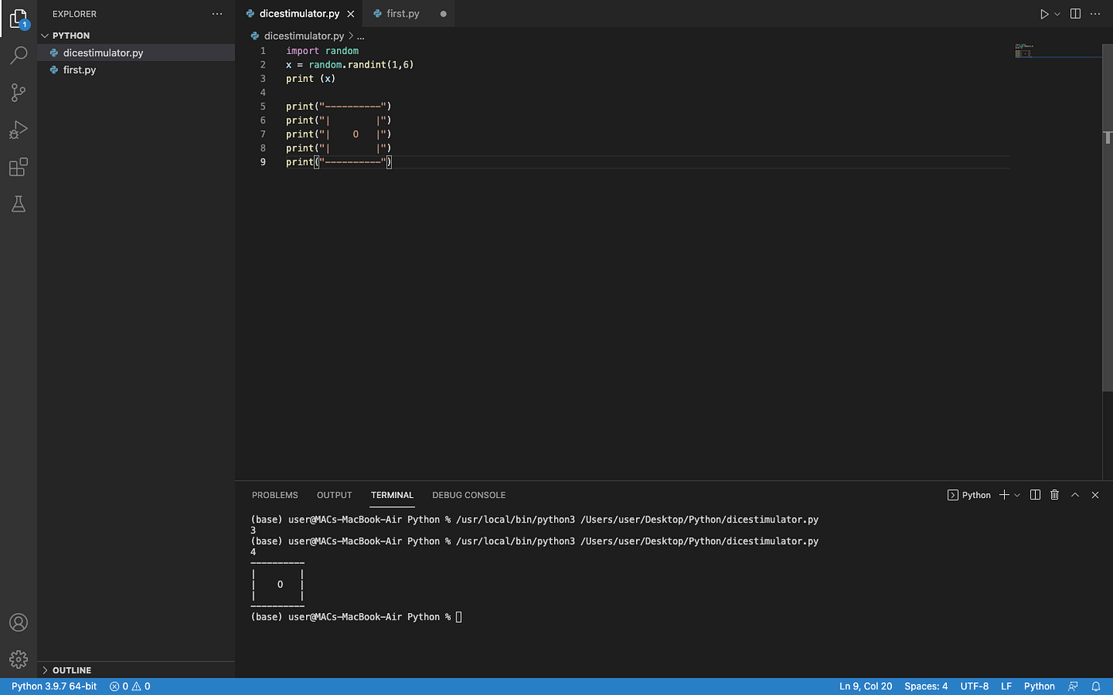1113x695 pixels.
Task: Click the Accounts icon above Settings
Action: click(18, 623)
